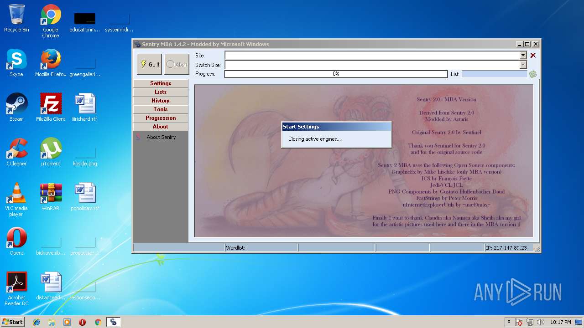Open the Progression section
Screen dimensions: 584x328
click(x=161, y=118)
